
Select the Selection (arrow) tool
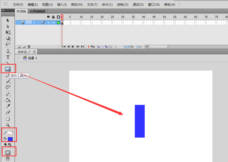[8, 20]
